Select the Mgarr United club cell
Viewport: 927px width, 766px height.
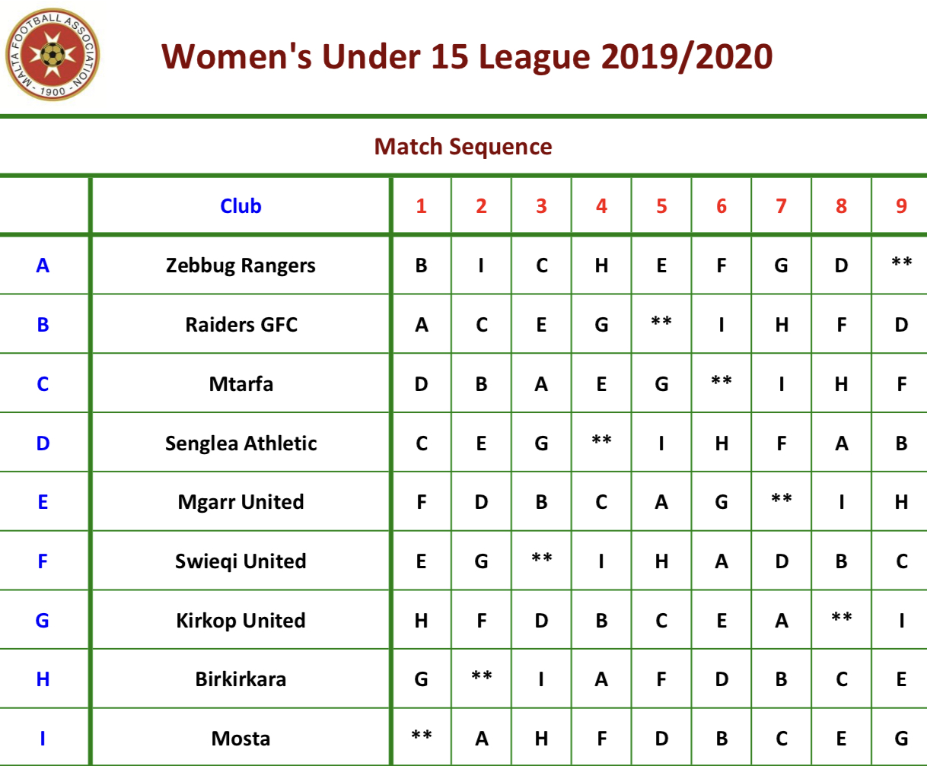pyautogui.click(x=241, y=502)
